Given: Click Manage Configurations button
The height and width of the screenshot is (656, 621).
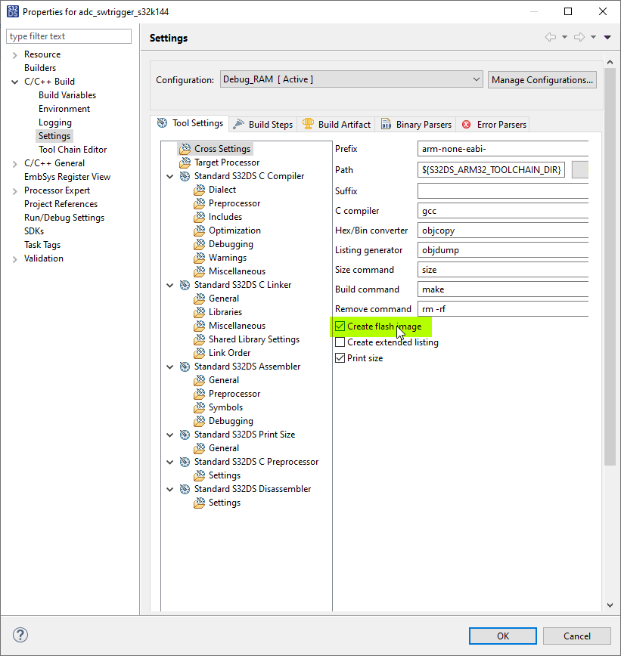Looking at the screenshot, I should [542, 79].
